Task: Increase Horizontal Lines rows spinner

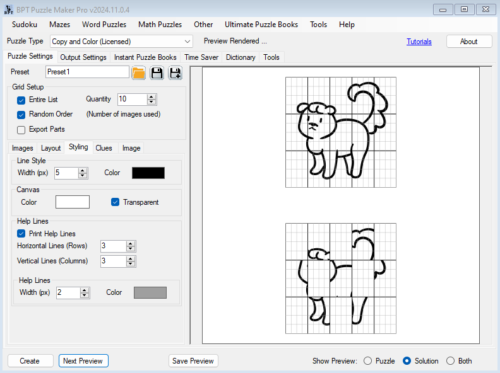Action: click(130, 243)
